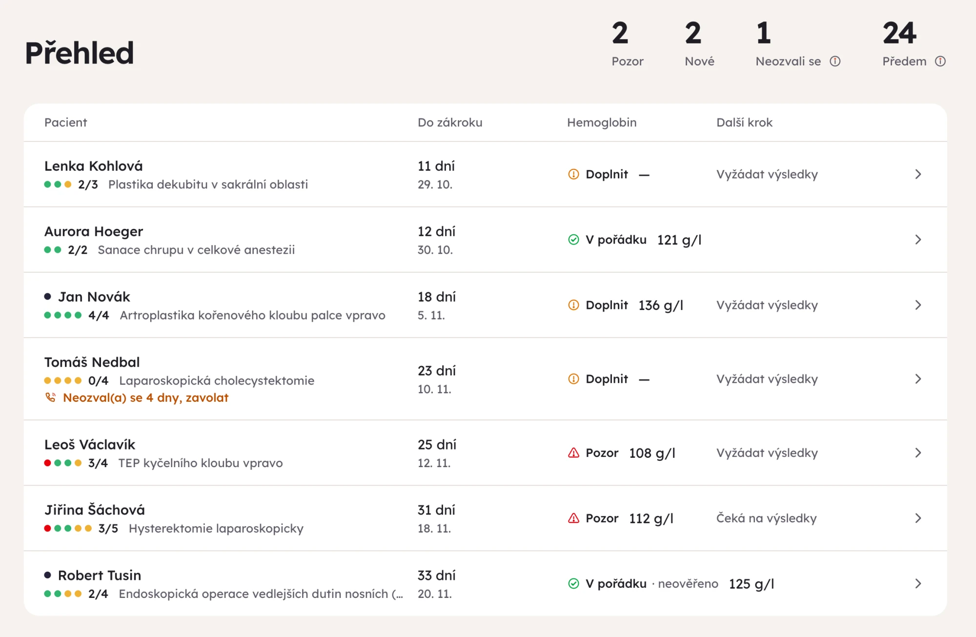Click the Pacient column header
The height and width of the screenshot is (637, 976).
coord(65,123)
